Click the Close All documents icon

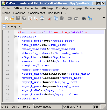click(x=36, y=18)
